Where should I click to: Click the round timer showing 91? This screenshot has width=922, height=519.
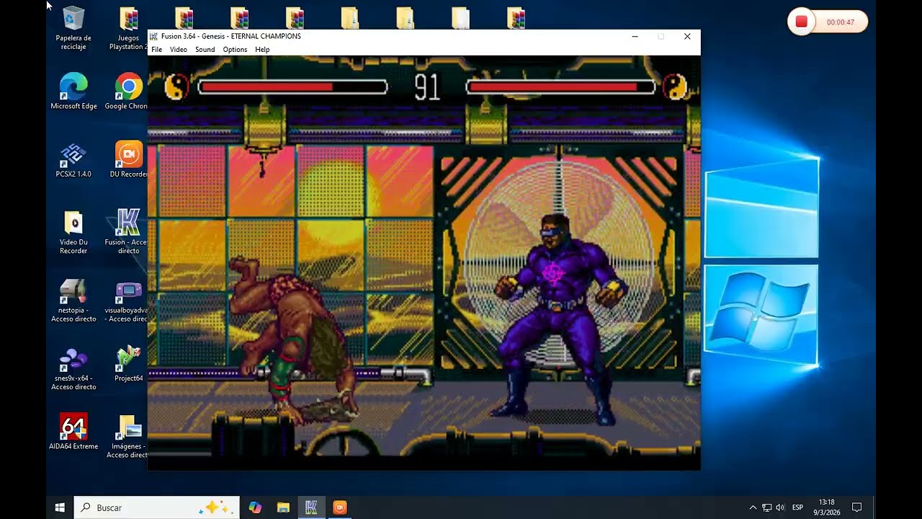(427, 87)
